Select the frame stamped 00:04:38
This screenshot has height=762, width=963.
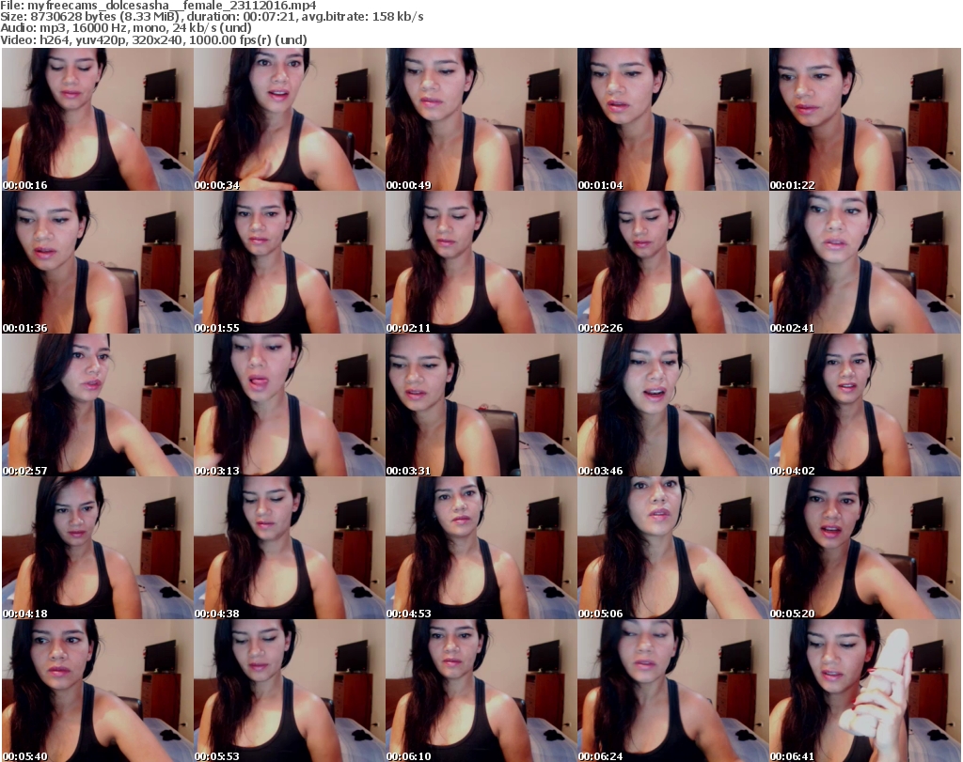tap(290, 548)
